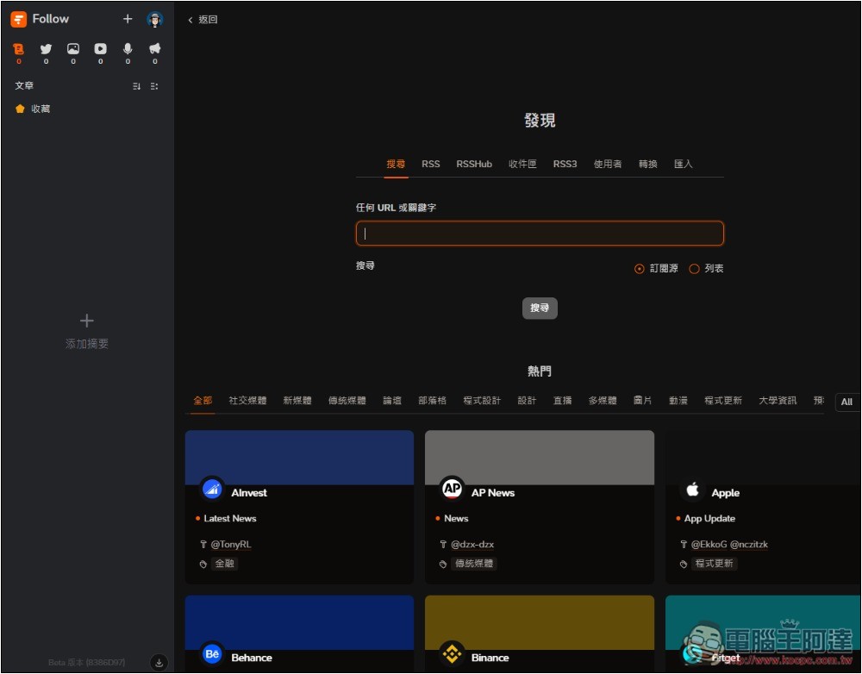Open AInvest Latest News feed link
Viewport: 862px width, 674px height.
point(230,518)
